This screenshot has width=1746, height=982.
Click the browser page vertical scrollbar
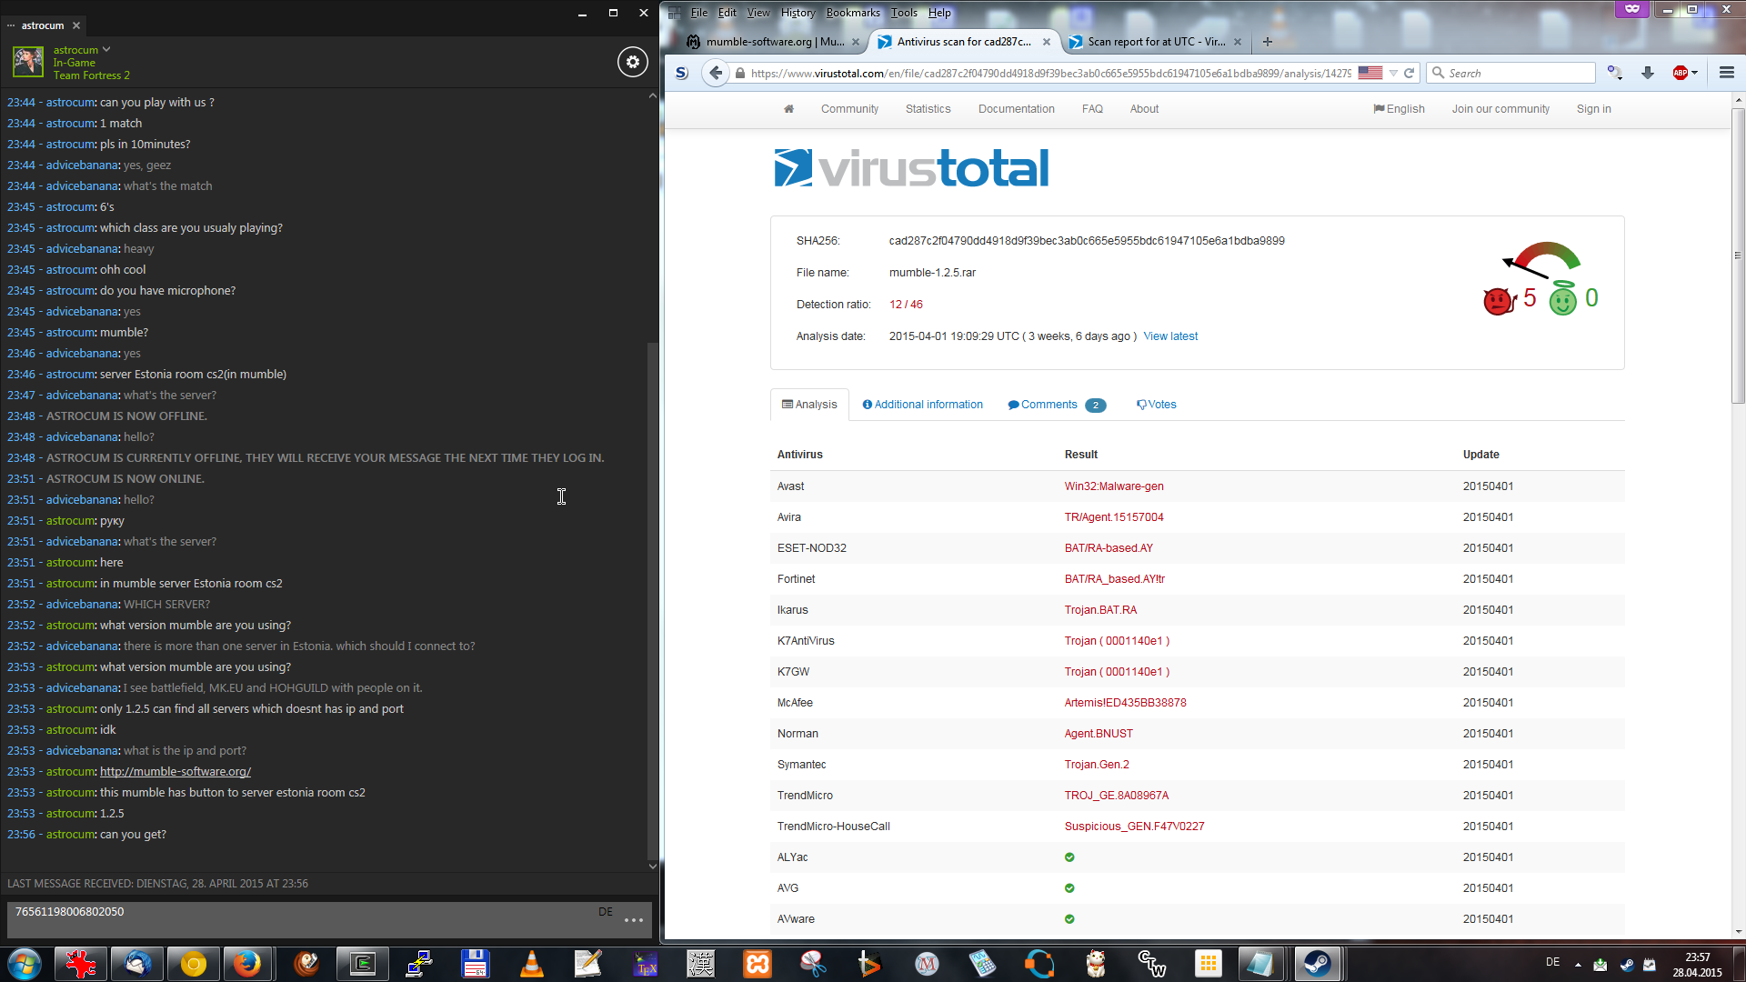pyautogui.click(x=1738, y=255)
